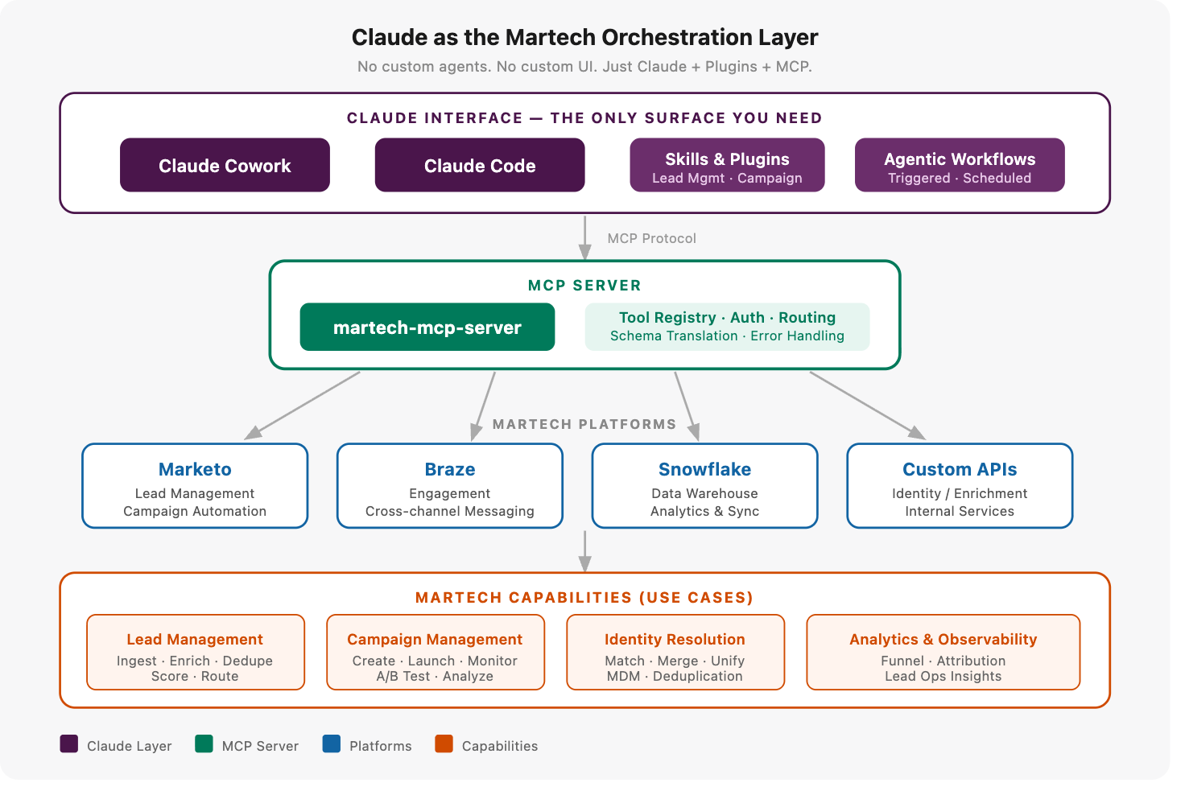Click 'Campaign Automation' text under Marketo
Viewport: 1185px width, 795px height.
tap(195, 512)
